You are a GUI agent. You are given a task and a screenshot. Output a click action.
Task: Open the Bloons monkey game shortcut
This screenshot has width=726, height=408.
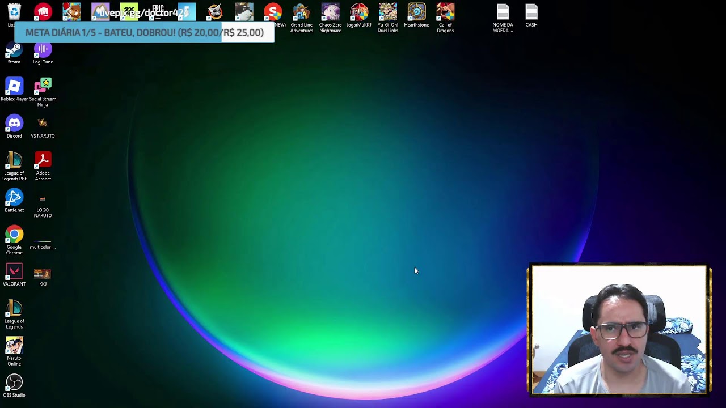pos(71,12)
